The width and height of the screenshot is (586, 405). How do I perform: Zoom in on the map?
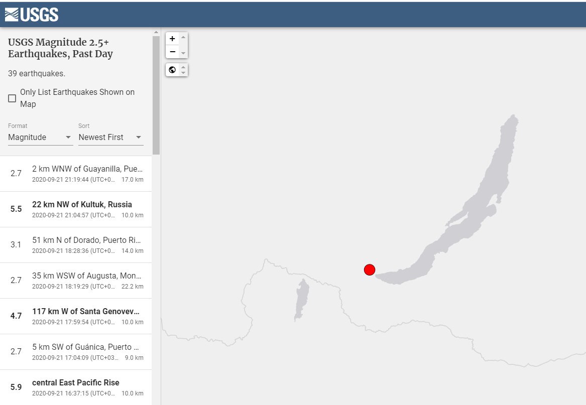coord(172,39)
